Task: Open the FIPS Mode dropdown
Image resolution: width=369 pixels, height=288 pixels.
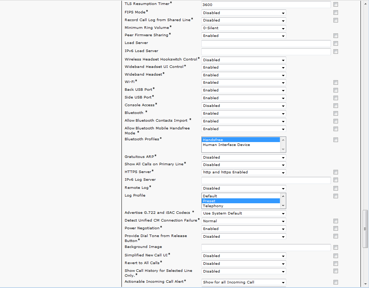Action: click(x=244, y=13)
